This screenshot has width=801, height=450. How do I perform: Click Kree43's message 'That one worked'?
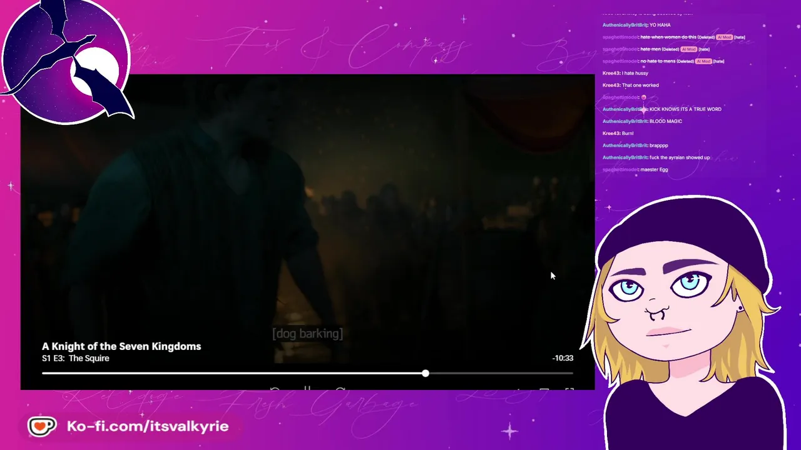[640, 85]
